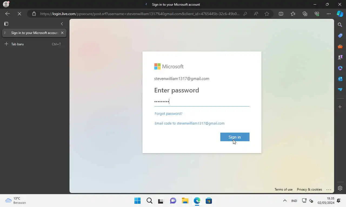Click the Forgot password? link
The height and width of the screenshot is (207, 346).
click(x=168, y=113)
